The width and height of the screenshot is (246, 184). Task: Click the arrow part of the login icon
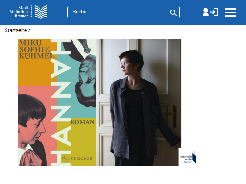click(x=214, y=12)
